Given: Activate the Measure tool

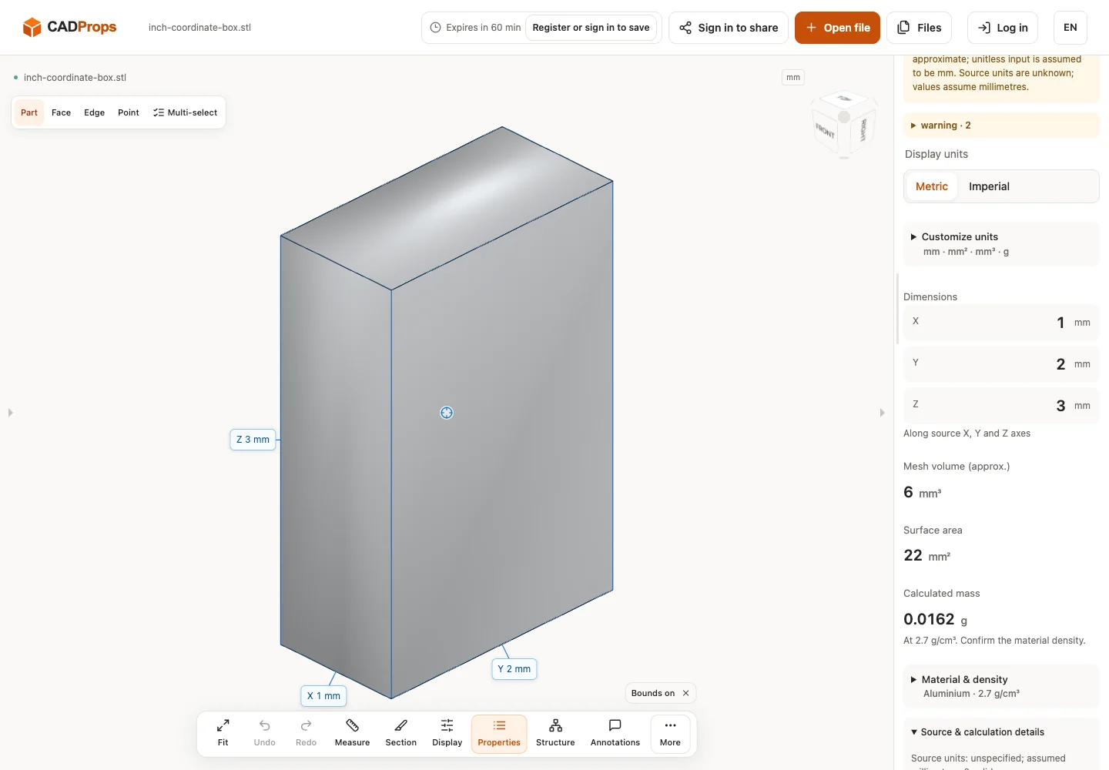Looking at the screenshot, I should point(352,733).
